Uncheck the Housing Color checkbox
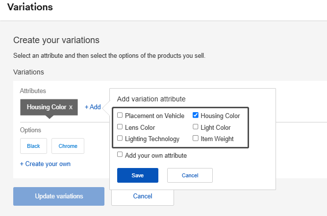 (x=196, y=116)
